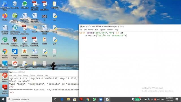The image size is (181, 102).
Task: Open the clock showing 01:17 PM
Action: pyautogui.click(x=169, y=99)
